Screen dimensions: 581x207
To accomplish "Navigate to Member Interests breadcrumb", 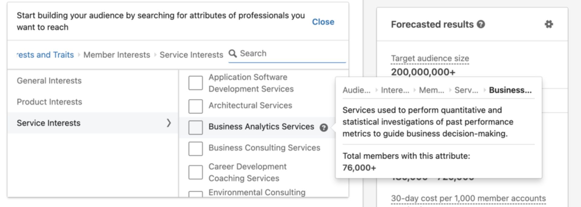I will click(116, 55).
